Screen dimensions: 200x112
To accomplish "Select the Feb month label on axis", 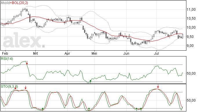I will pyautogui.click(x=5, y=53).
